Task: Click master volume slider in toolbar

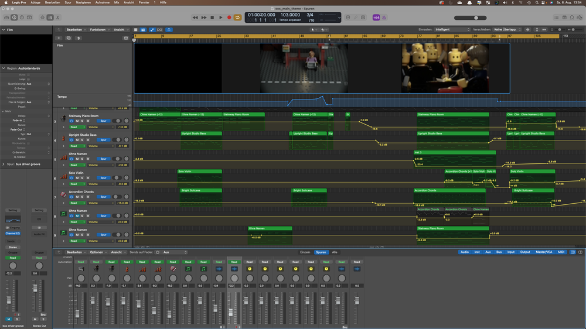Action: [470, 18]
